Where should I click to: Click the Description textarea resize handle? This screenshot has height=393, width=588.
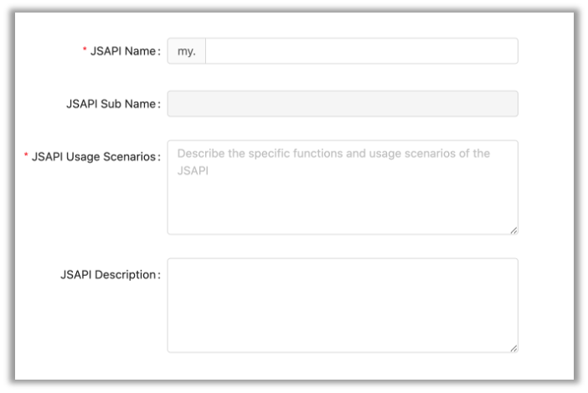513,348
